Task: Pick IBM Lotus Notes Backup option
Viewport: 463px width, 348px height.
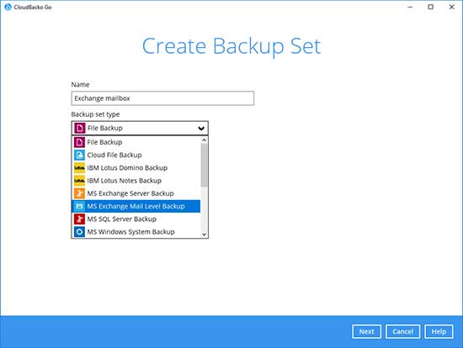Action: tap(136, 181)
